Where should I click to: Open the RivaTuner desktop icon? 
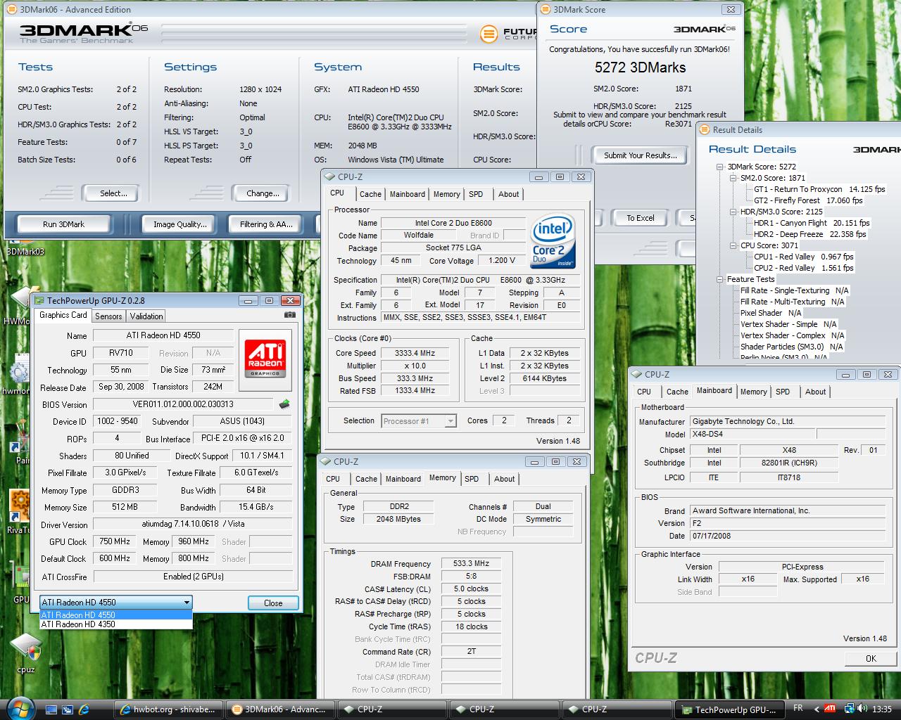point(18,512)
